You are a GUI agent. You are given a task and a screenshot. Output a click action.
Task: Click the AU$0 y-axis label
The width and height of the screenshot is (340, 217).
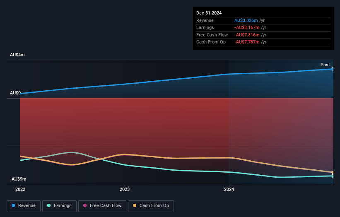[x=15, y=93]
